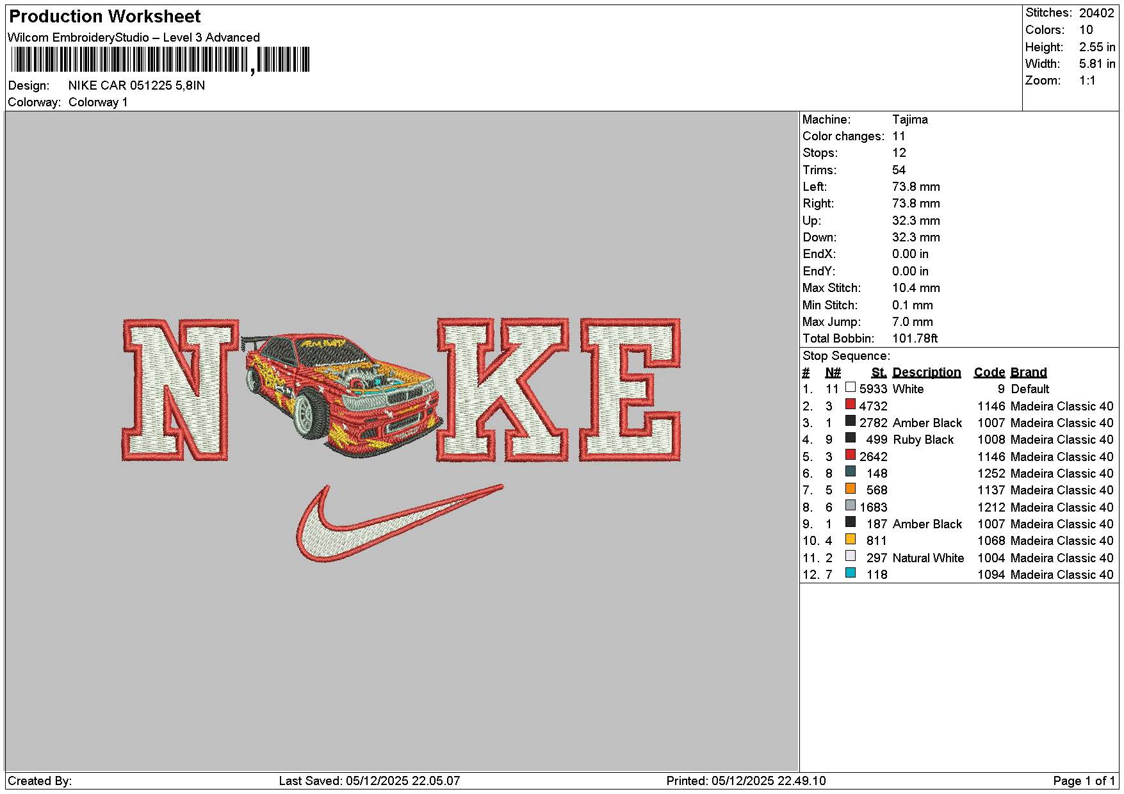Screen dimensions: 1124x794
Task: Click the 'Brand' column header
Action: (x=1029, y=373)
